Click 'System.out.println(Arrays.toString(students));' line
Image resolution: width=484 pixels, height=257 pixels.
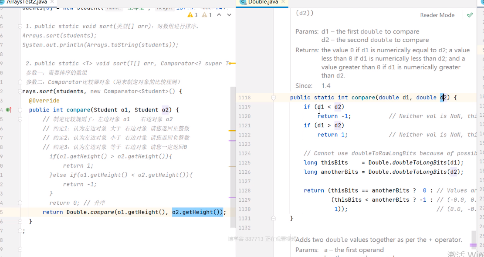(100, 45)
